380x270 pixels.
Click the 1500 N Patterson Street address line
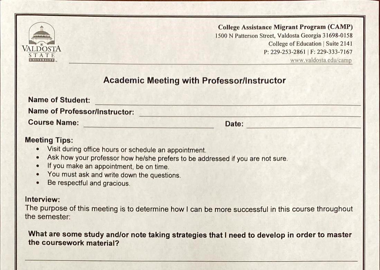click(284, 36)
